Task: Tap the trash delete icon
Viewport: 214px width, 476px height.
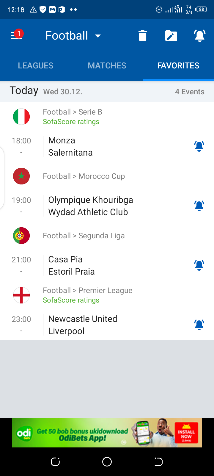Action: (143, 36)
